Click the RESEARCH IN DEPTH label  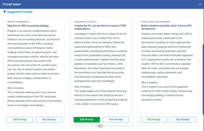click(86, 22)
